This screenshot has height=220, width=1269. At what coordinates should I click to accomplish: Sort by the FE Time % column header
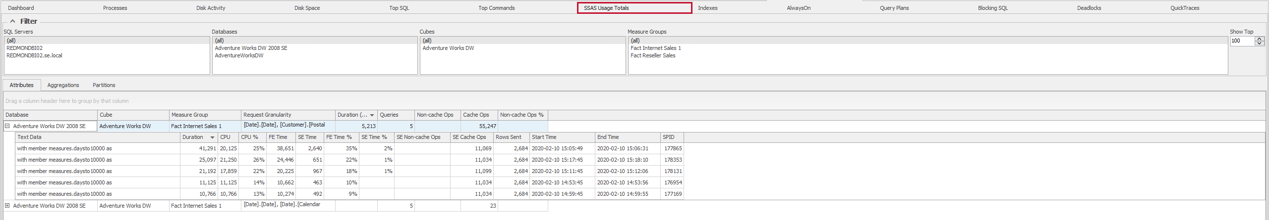click(342, 137)
